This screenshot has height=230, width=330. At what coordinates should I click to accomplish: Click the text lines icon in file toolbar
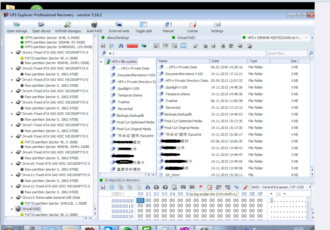(231, 46)
